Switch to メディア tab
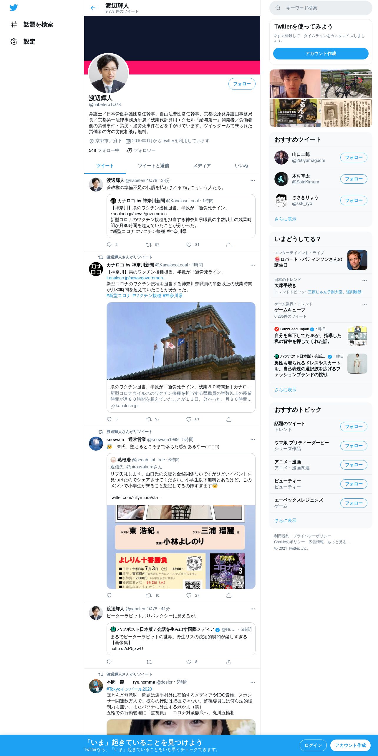Image resolution: width=378 pixels, height=756 pixels. 202,166
